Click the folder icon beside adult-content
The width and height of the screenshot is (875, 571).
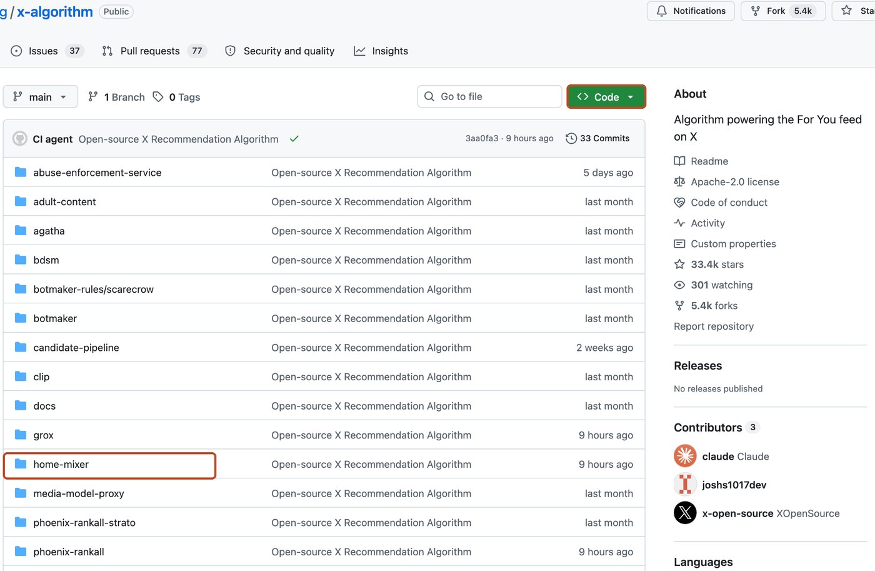point(21,201)
